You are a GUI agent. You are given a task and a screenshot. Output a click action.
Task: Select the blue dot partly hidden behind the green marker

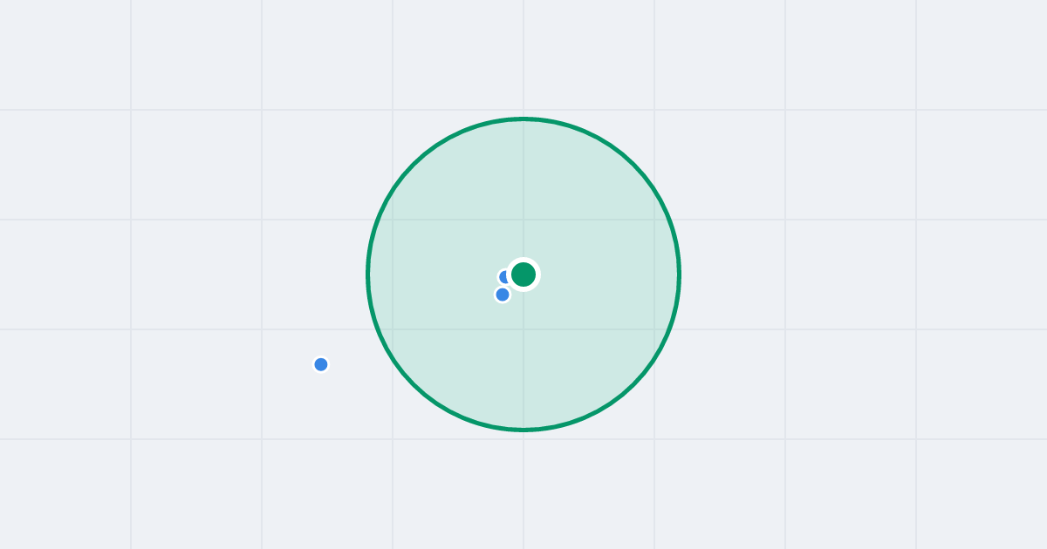[x=505, y=277]
